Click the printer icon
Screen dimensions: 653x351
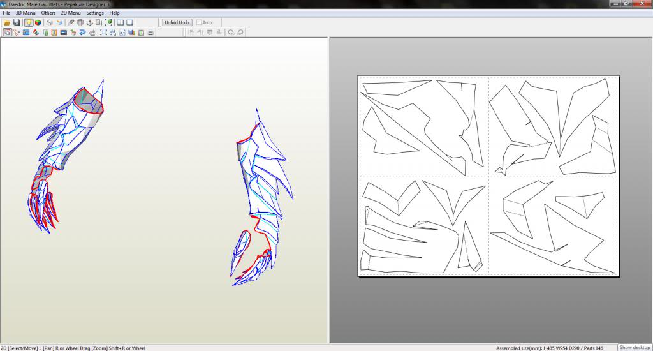[x=150, y=32]
